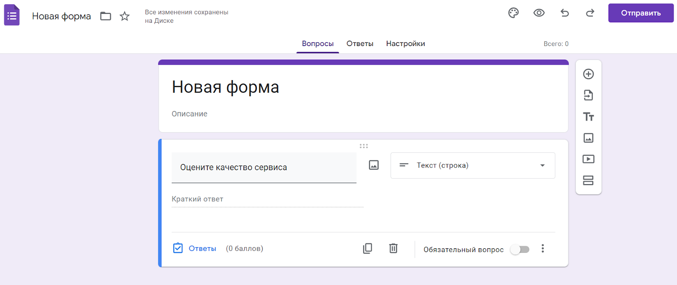This screenshot has height=285, width=677.
Task: Edit the form title Новая форма heading
Action: pyautogui.click(x=226, y=87)
